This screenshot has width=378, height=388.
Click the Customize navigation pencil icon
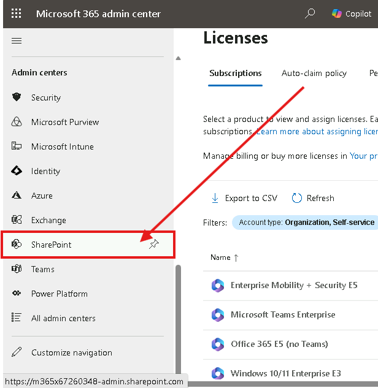17,352
